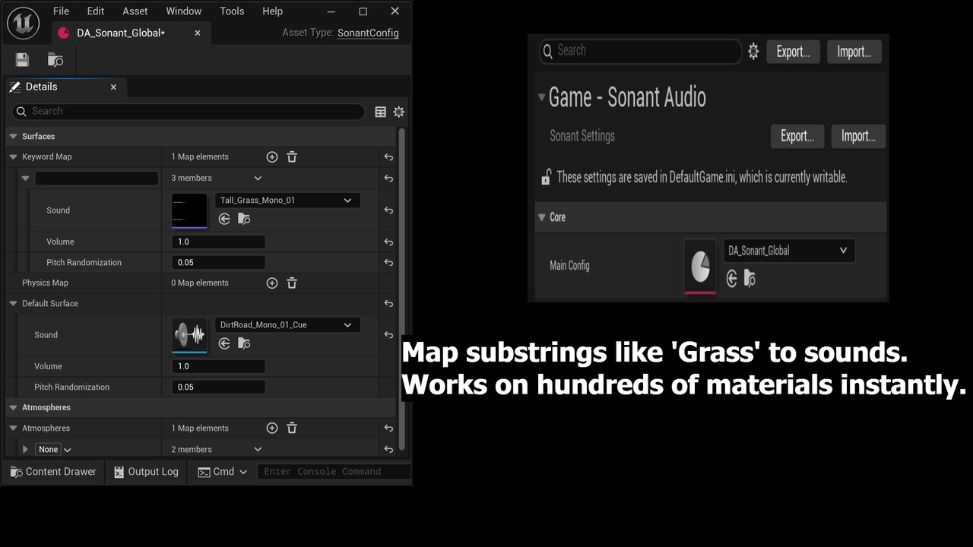Open the Content Drawer
The image size is (973, 547).
click(x=52, y=472)
